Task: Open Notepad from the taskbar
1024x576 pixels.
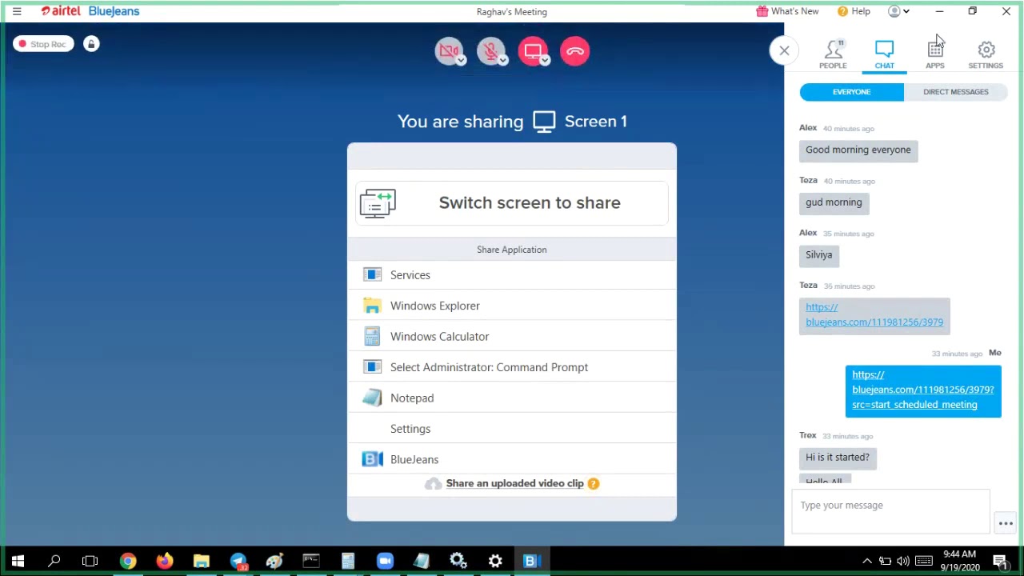Action: (x=422, y=561)
